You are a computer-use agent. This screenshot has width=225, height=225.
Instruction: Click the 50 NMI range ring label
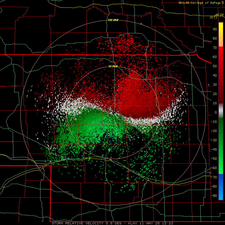(x=113, y=66)
